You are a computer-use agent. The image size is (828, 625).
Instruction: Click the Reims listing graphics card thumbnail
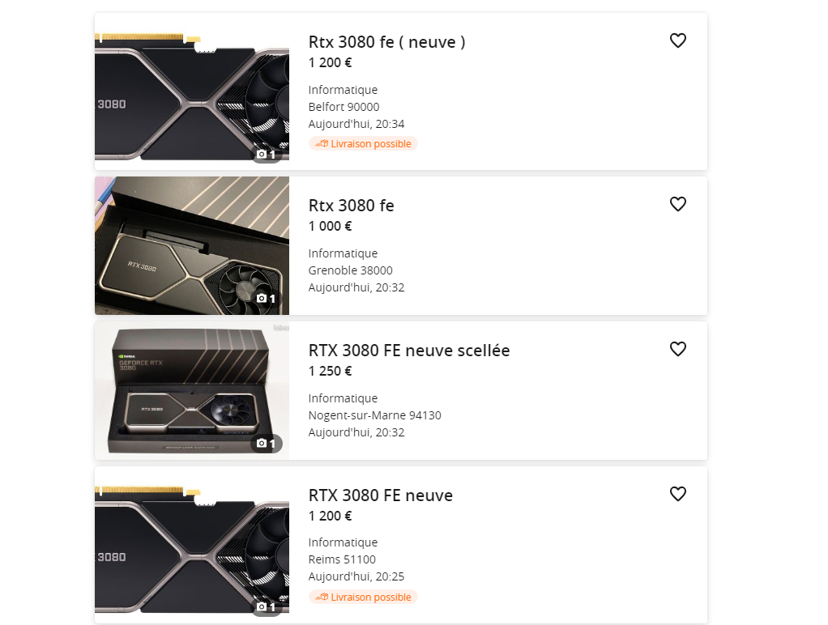[191, 549]
